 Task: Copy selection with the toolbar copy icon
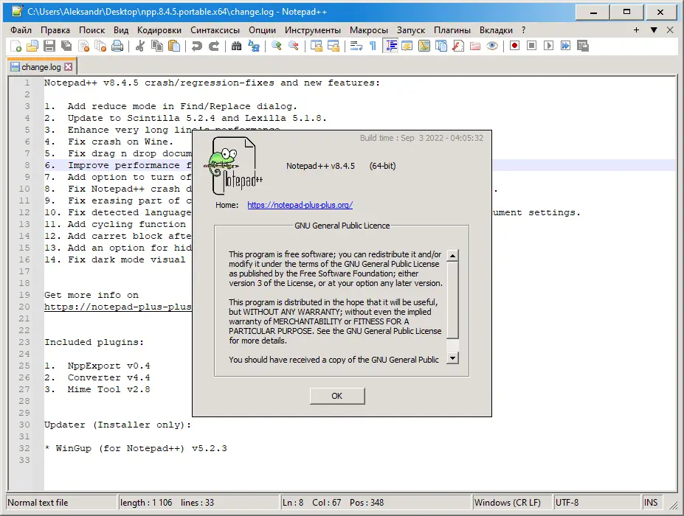point(157,46)
